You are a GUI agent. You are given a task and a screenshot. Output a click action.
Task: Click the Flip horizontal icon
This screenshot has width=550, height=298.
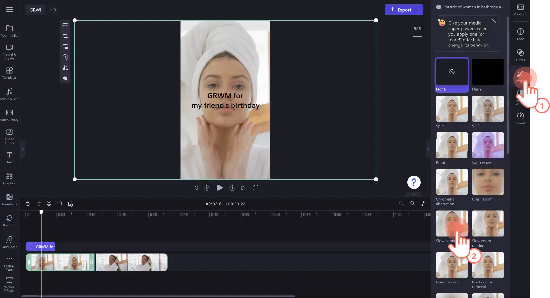tap(65, 68)
